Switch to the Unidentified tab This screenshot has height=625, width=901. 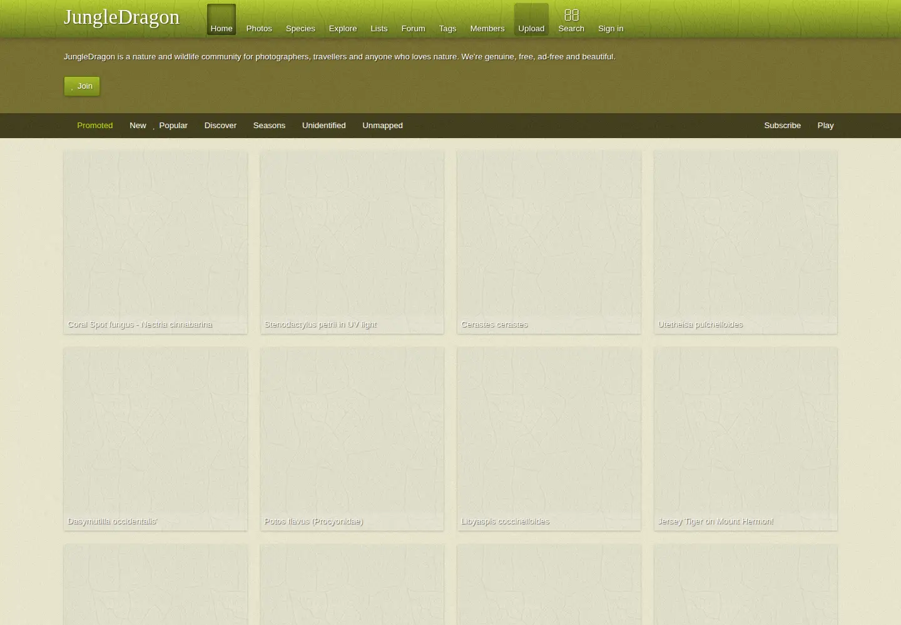[323, 126]
